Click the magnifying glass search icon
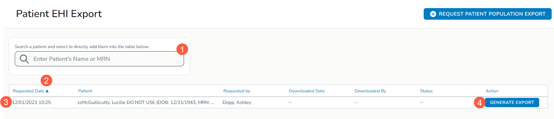The width and height of the screenshot is (554, 119). tap(24, 59)
